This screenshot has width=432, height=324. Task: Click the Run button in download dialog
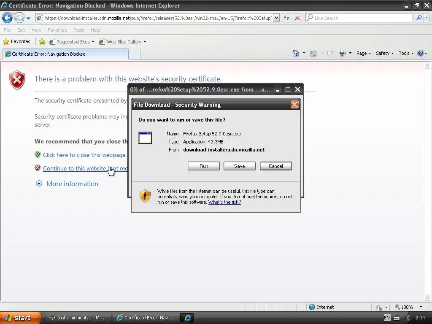(204, 166)
